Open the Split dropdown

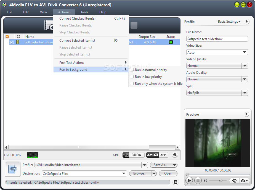[245, 93]
